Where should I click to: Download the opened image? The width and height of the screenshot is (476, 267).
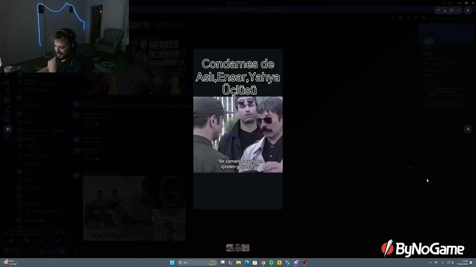445,10
